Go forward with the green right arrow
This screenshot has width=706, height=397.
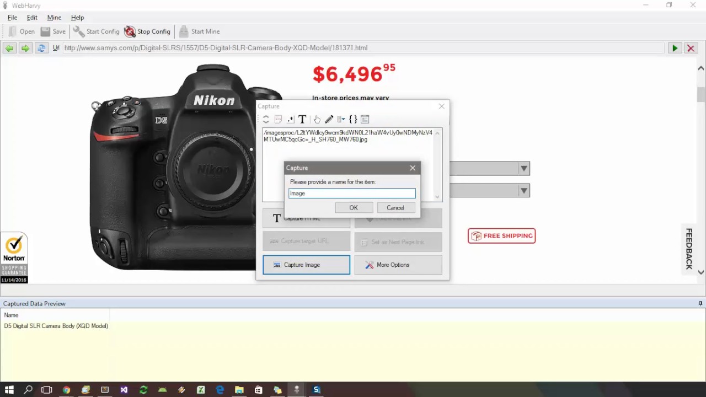click(25, 48)
